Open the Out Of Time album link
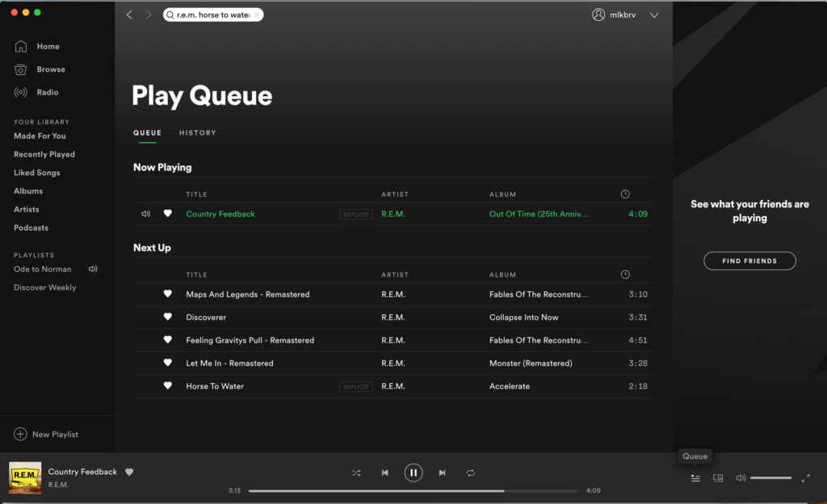 coord(539,214)
